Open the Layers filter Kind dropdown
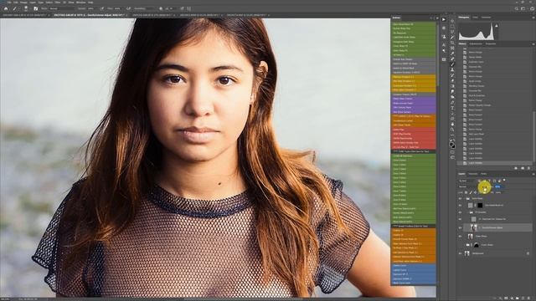This screenshot has height=301, width=536. tap(467, 181)
